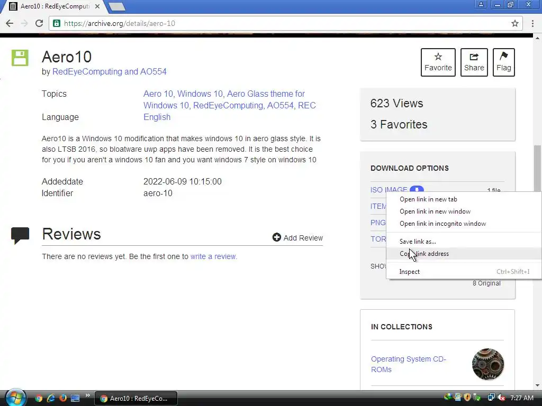Click the Add Review plus icon
Image resolution: width=542 pixels, height=406 pixels.
(276, 237)
